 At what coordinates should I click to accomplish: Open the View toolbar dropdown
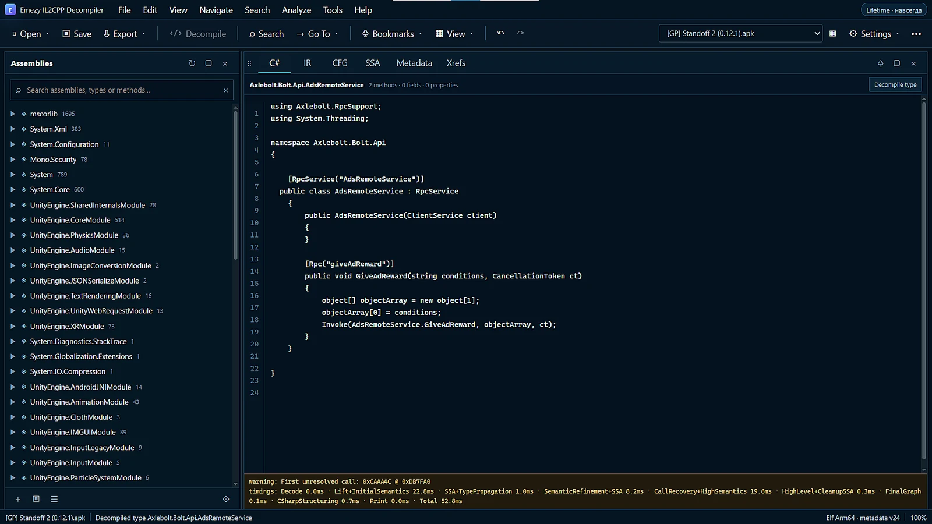pos(454,34)
